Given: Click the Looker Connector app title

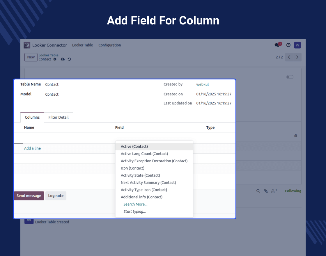Looking at the screenshot, I should (x=49, y=45).
